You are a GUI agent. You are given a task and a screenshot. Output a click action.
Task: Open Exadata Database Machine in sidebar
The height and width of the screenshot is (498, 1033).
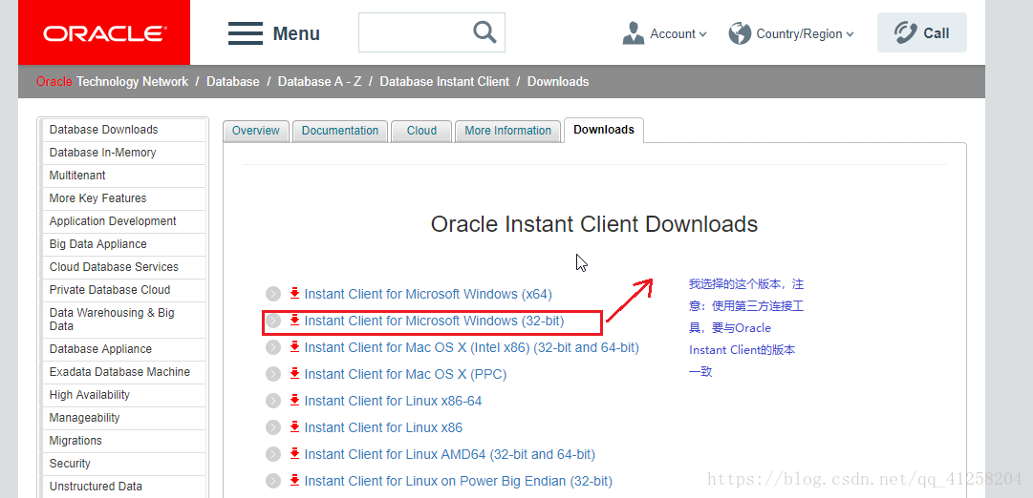click(x=124, y=372)
